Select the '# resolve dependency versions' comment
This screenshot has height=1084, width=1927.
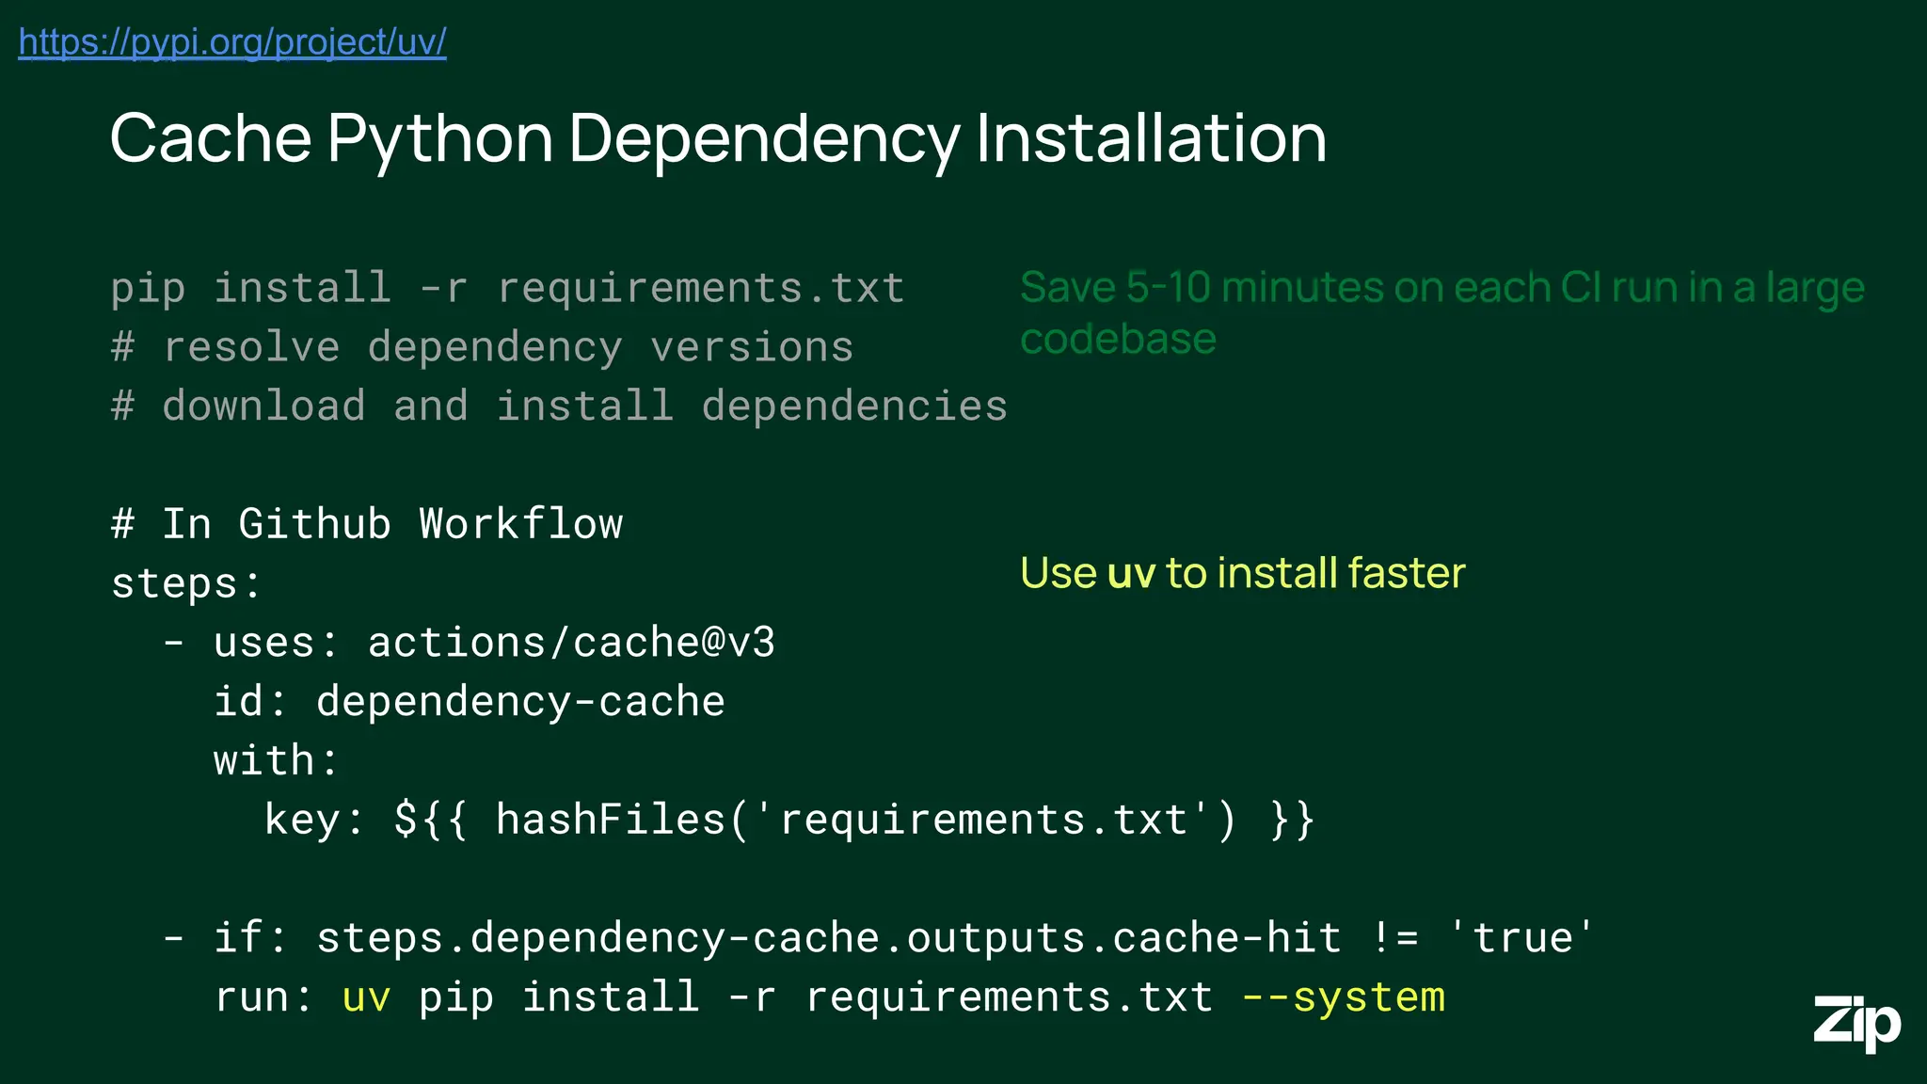point(482,347)
